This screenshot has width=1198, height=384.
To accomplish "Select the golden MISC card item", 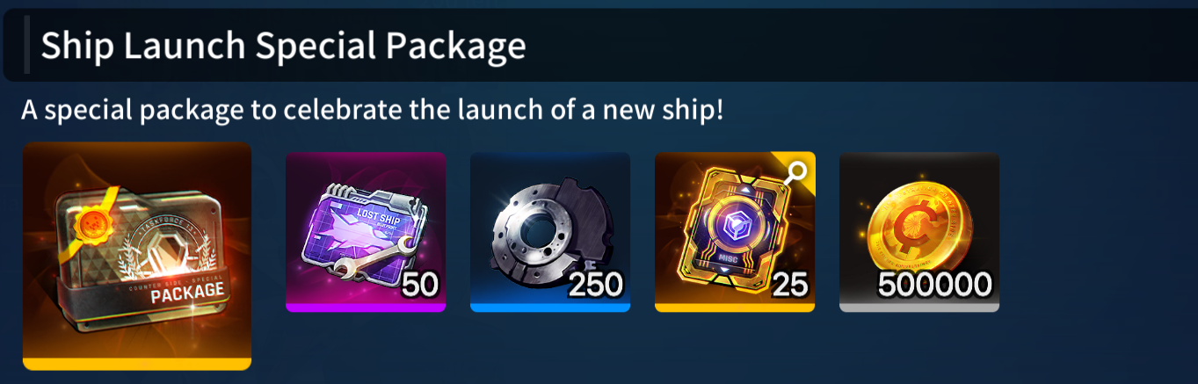I will tap(735, 232).
